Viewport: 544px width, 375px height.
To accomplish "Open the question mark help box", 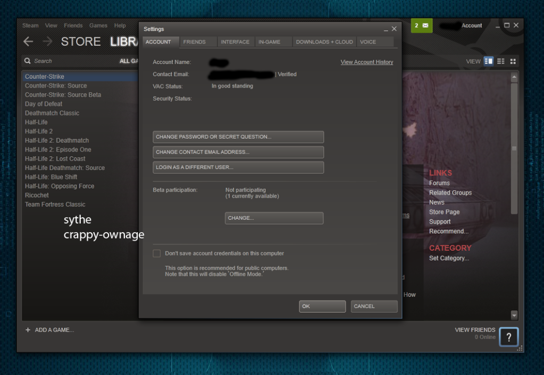I will [508, 337].
